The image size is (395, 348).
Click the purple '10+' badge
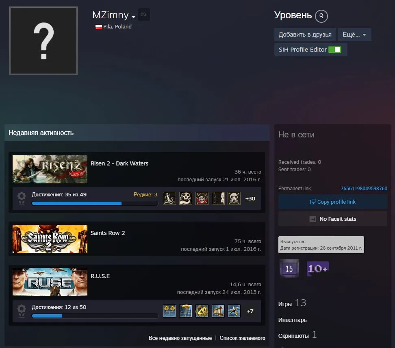point(318,269)
